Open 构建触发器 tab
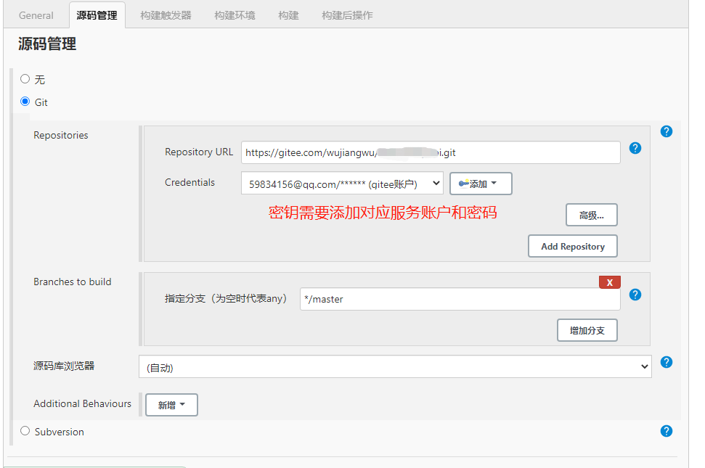 point(165,15)
